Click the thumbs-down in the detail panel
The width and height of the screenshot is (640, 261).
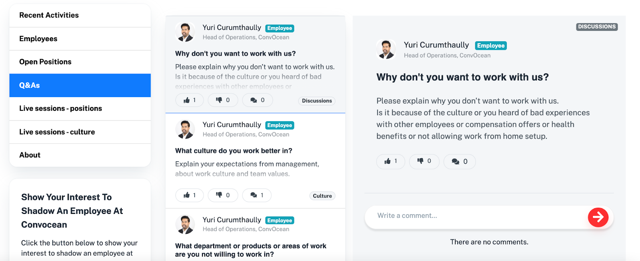tap(424, 161)
